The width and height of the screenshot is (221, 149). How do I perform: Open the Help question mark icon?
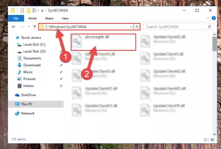click(x=214, y=18)
